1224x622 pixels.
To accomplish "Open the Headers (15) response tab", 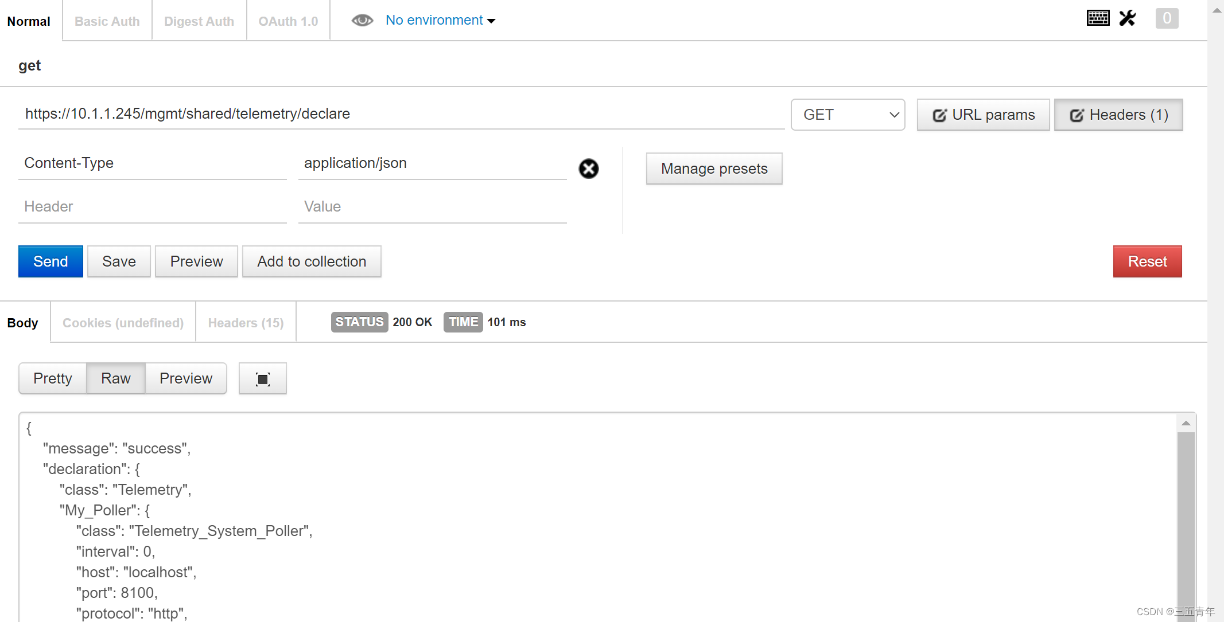I will click(245, 322).
